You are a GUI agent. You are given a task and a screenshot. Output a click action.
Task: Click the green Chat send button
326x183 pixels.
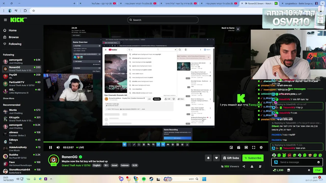[x=318, y=170]
